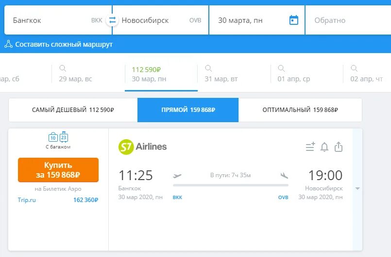The width and height of the screenshot is (391, 257).
Task: Share this flight ticket
Action: tap(339, 147)
